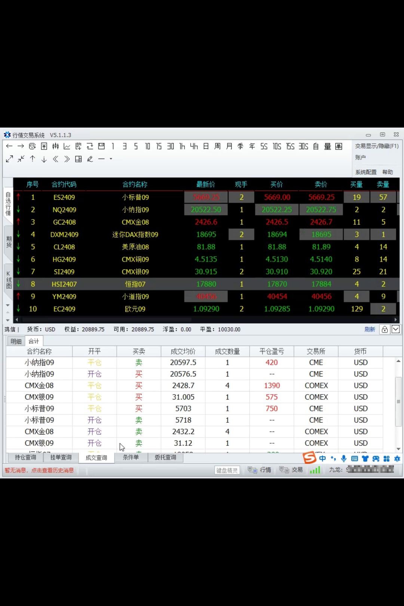Select the 5-minute period button

click(136, 146)
